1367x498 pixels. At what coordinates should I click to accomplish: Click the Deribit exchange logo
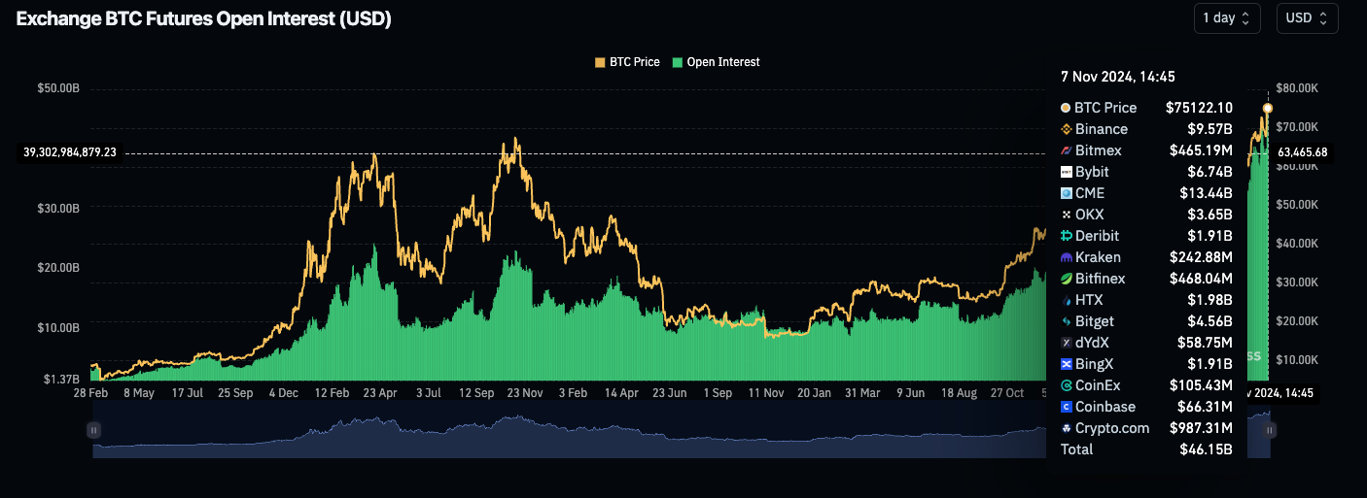(1066, 236)
